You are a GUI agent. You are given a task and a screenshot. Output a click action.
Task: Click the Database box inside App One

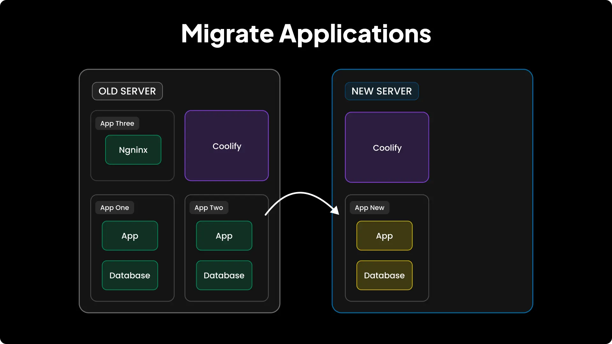click(130, 275)
